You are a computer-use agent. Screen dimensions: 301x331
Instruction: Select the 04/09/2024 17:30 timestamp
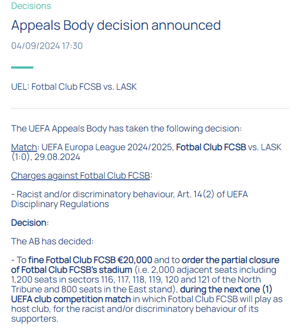click(47, 46)
